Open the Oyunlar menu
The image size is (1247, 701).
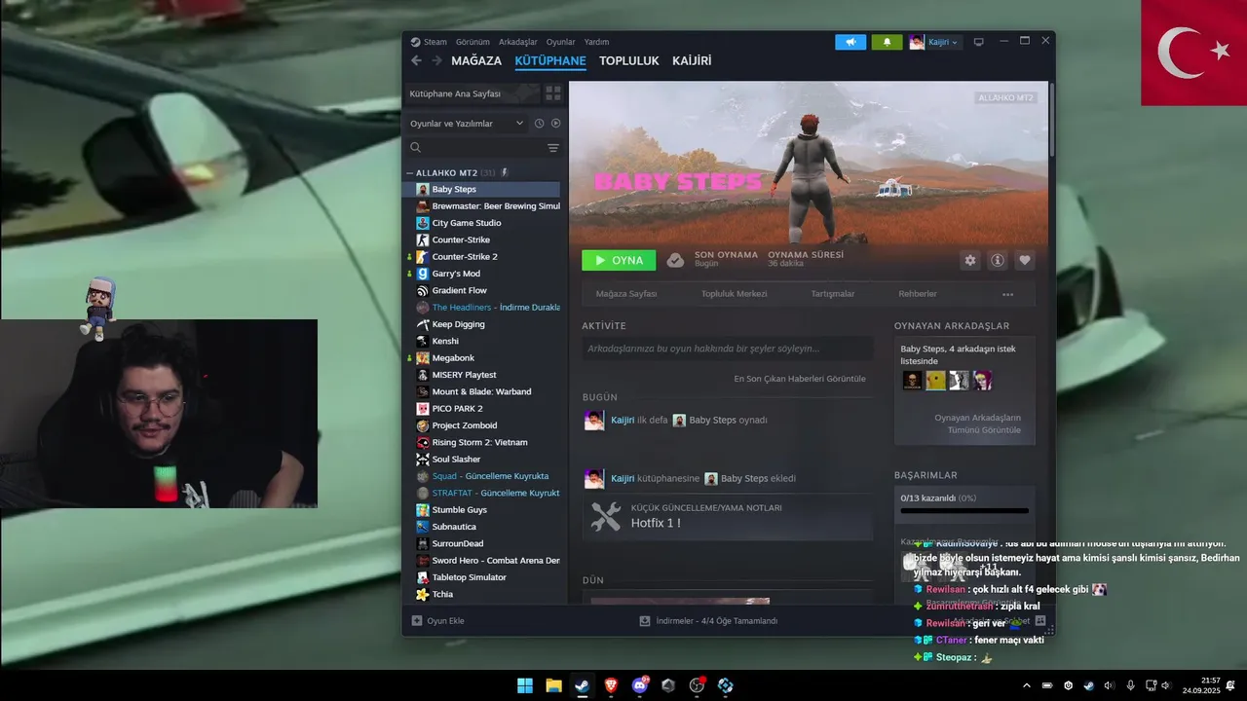click(561, 42)
